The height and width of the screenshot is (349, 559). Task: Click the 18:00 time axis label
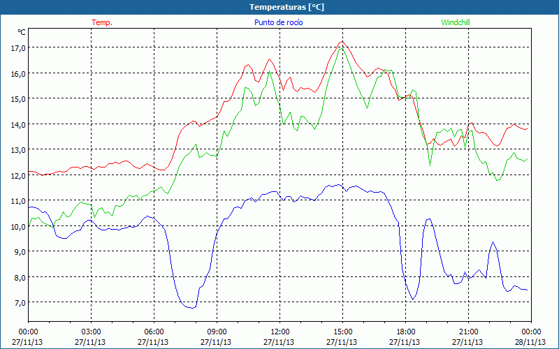pyautogui.click(x=406, y=332)
